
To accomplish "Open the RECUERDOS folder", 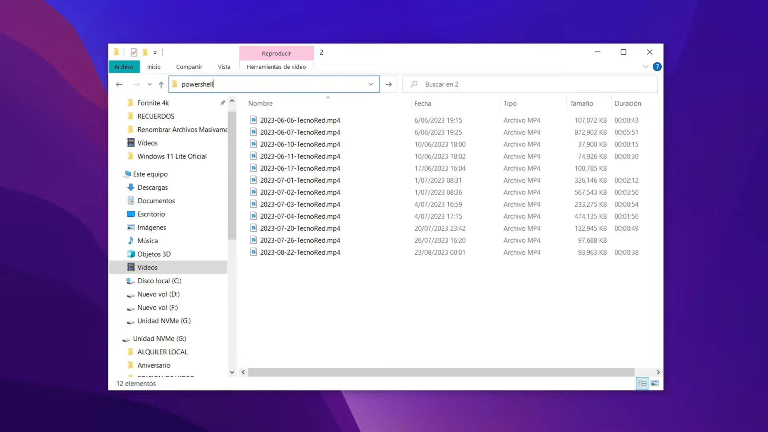I will point(156,116).
